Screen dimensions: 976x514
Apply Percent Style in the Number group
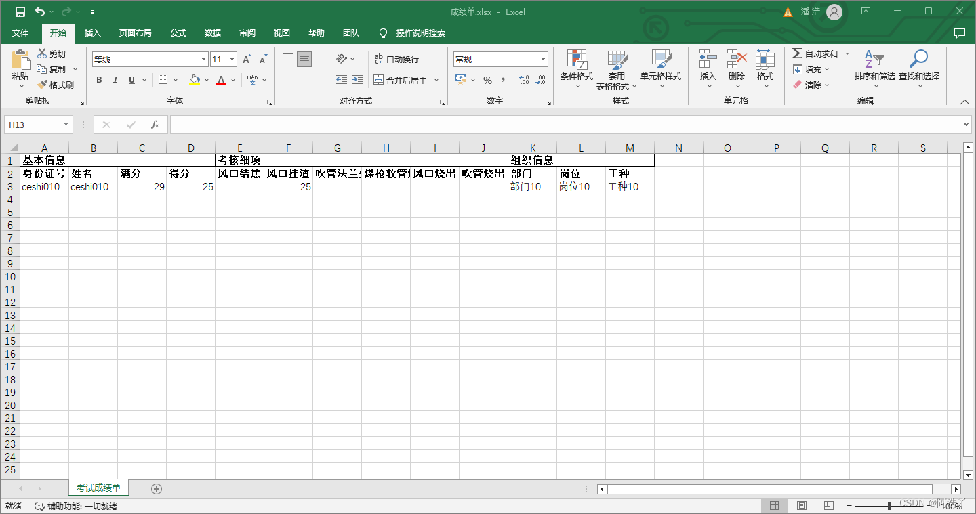(487, 80)
